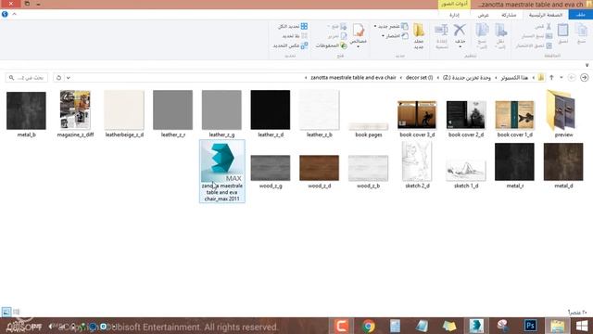Select the metal_b texture thumbnail
Image resolution: width=593 pixels, height=334 pixels.
coord(26,113)
